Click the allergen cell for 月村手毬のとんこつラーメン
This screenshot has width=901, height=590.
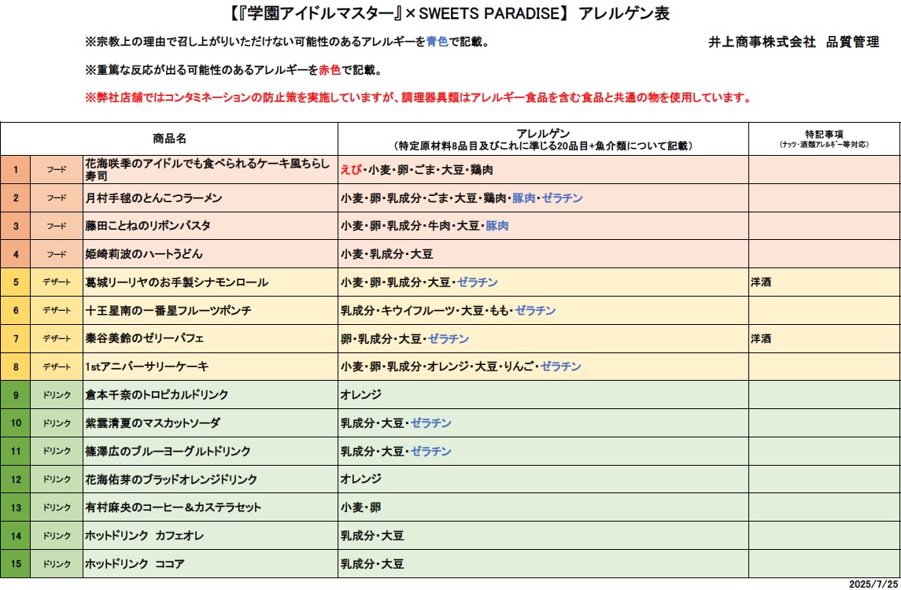click(543, 198)
